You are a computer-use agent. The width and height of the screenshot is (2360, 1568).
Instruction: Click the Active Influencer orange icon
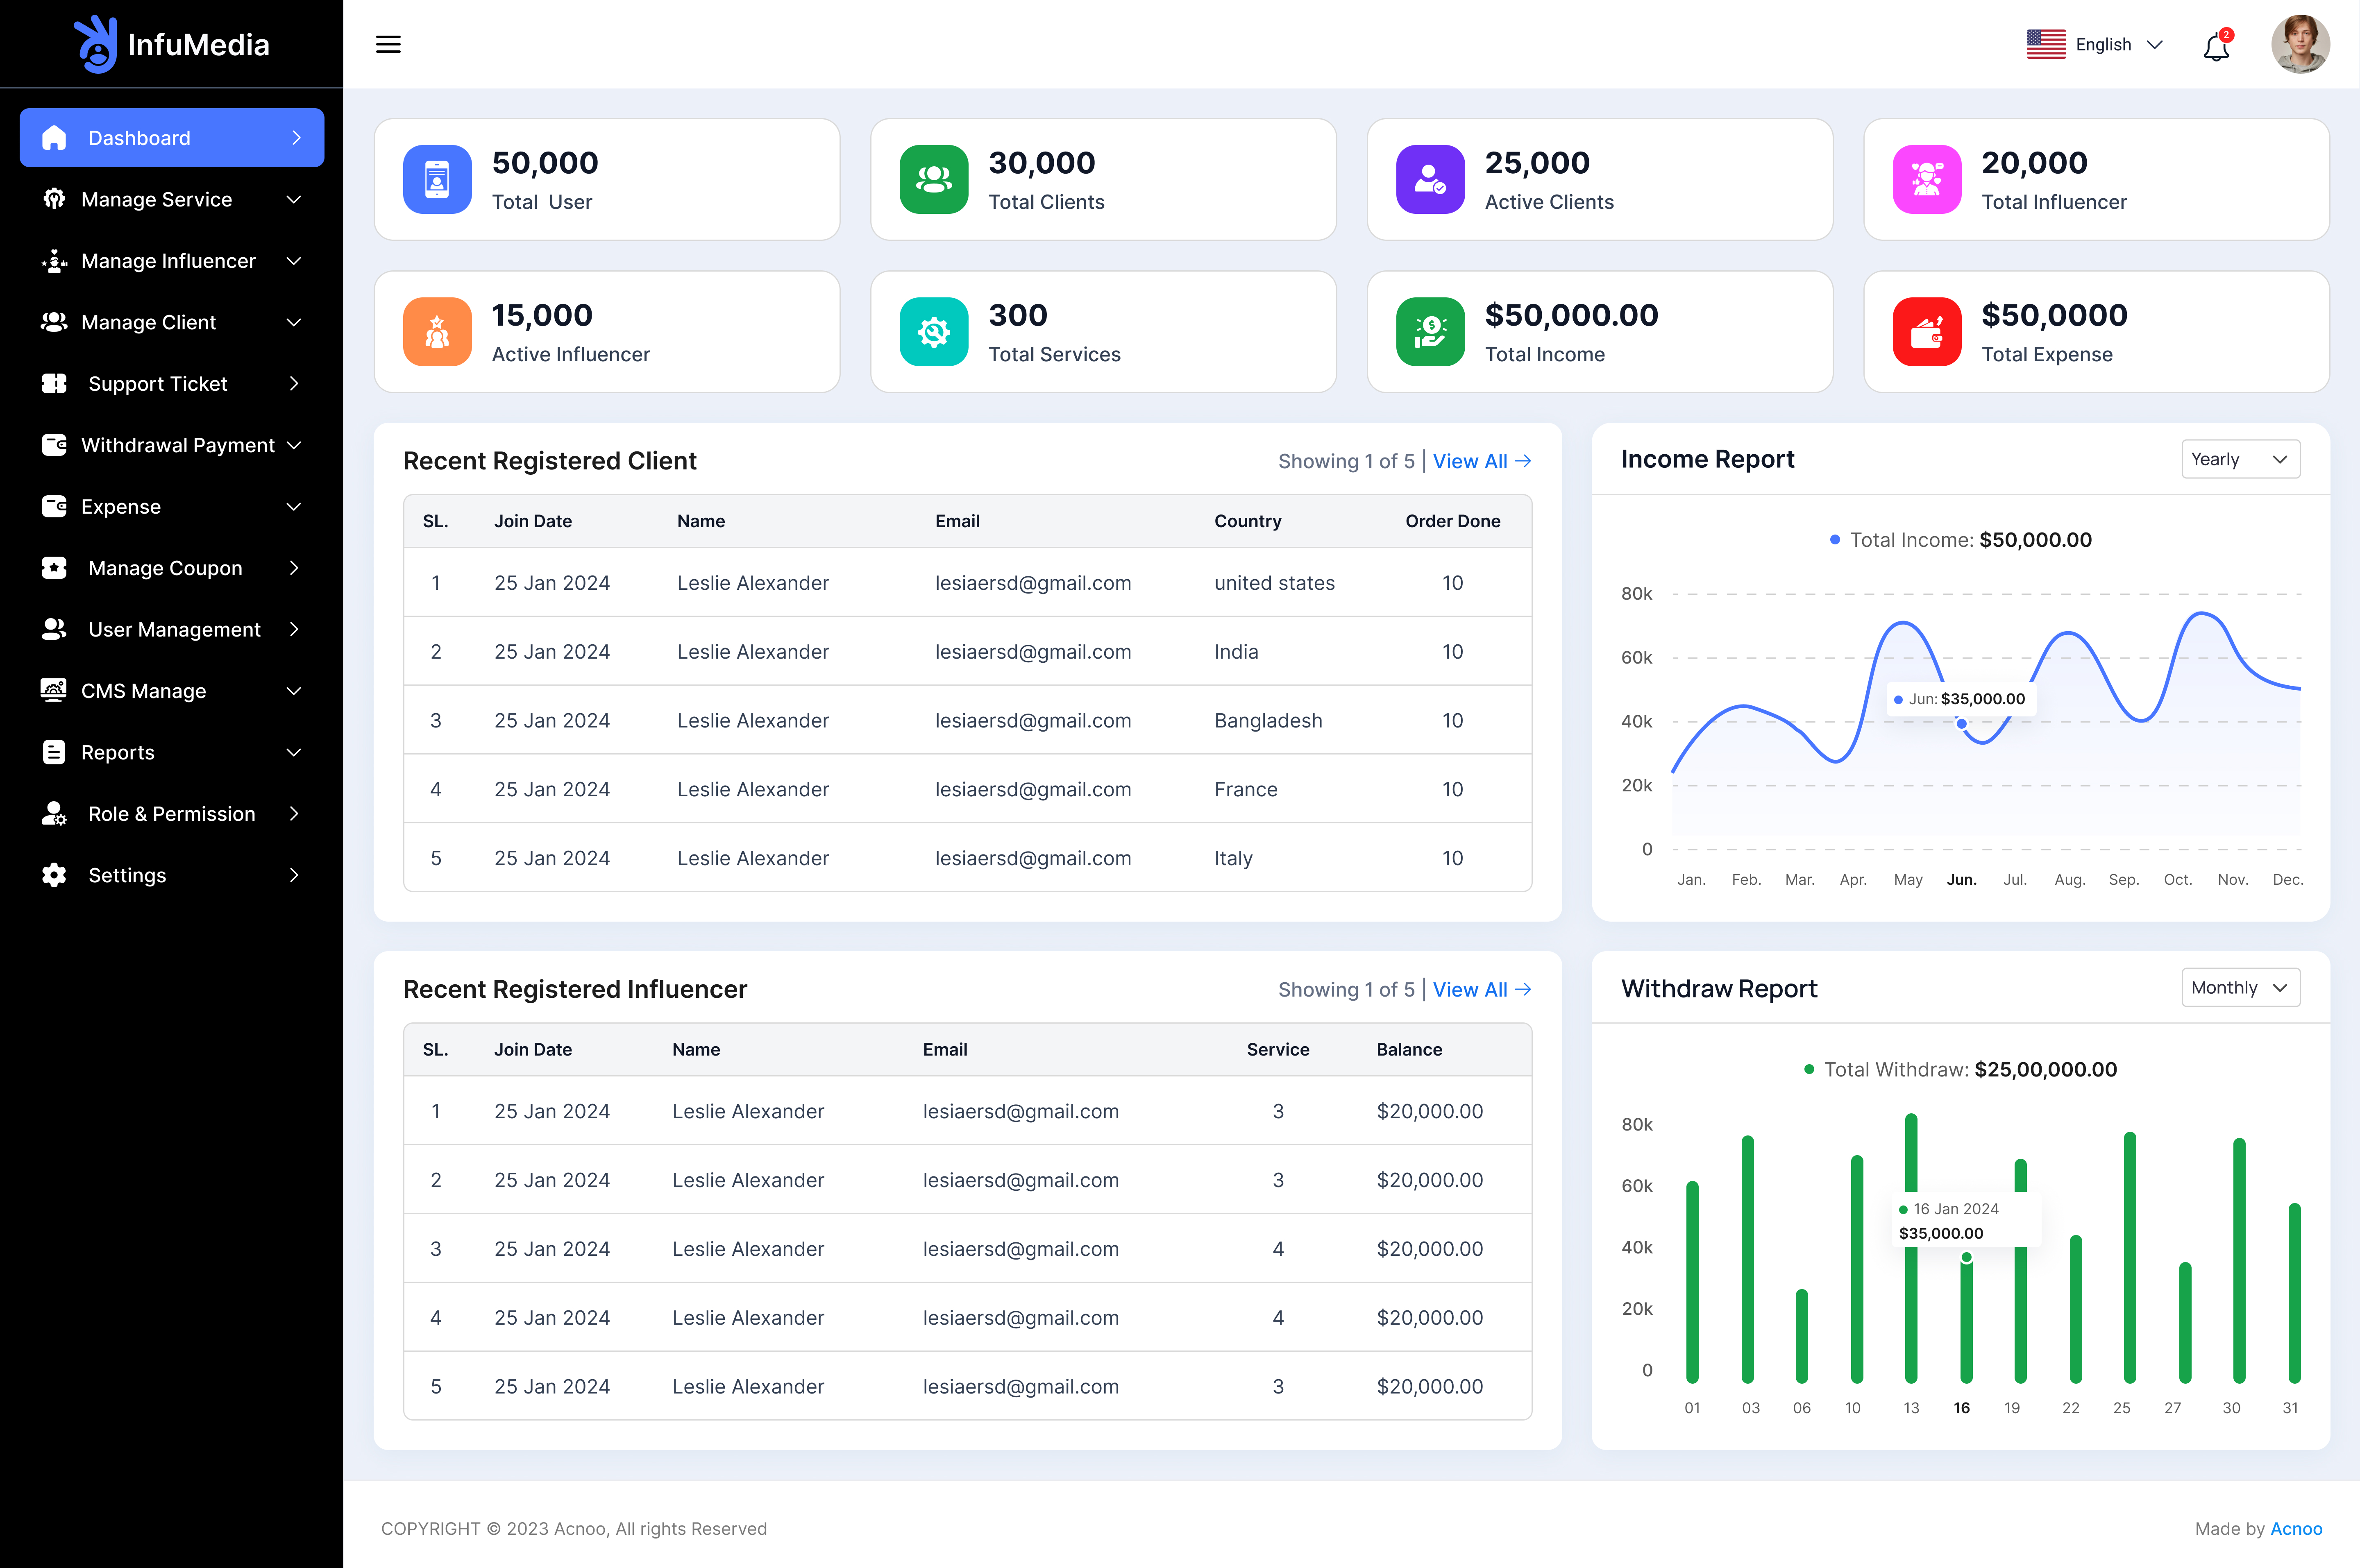pyautogui.click(x=437, y=332)
